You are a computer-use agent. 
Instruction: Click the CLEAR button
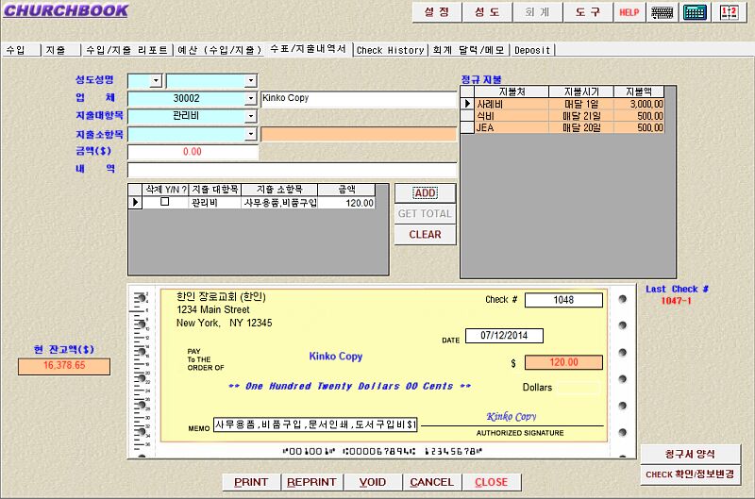426,234
